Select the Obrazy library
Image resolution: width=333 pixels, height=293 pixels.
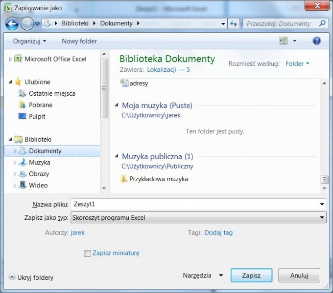(39, 174)
